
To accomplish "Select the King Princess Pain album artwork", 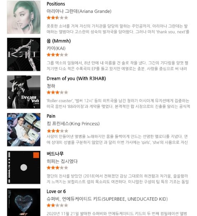I will pos(24,130).
